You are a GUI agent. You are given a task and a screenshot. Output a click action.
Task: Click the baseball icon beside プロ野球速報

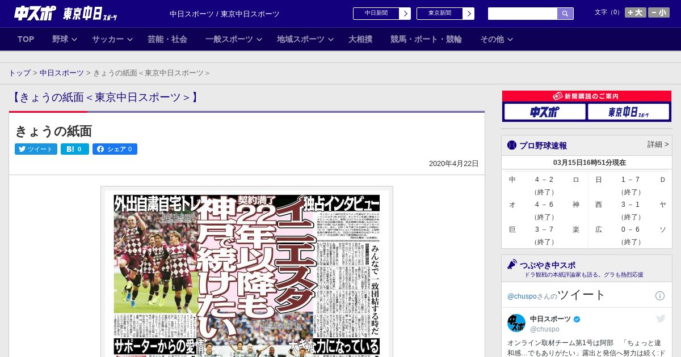click(x=512, y=145)
